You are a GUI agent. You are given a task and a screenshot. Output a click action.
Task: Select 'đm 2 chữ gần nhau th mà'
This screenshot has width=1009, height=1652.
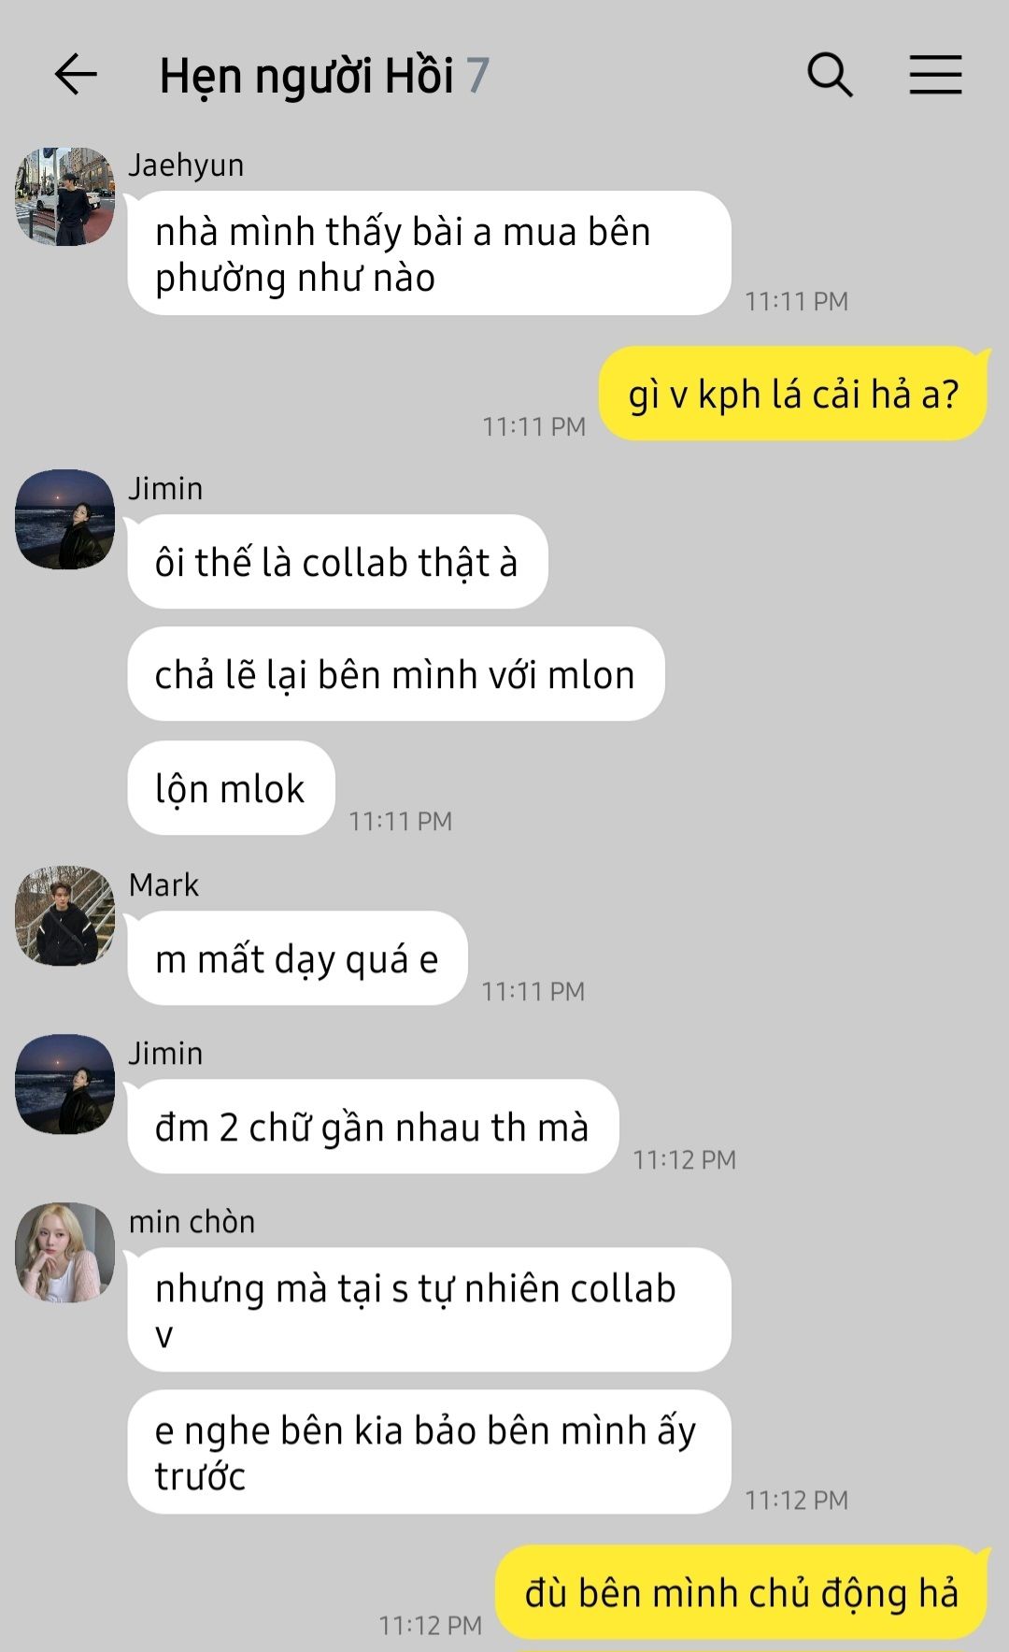(373, 1127)
